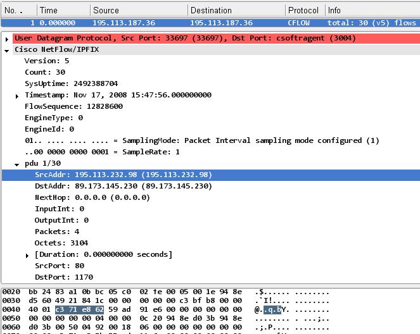Select the Timestamp field row
The image size is (420, 334).
(118, 95)
